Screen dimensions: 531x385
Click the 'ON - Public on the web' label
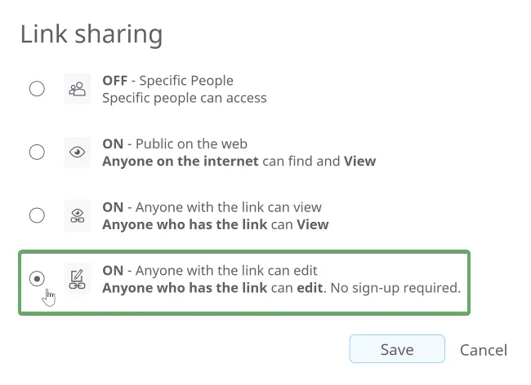pos(175,144)
